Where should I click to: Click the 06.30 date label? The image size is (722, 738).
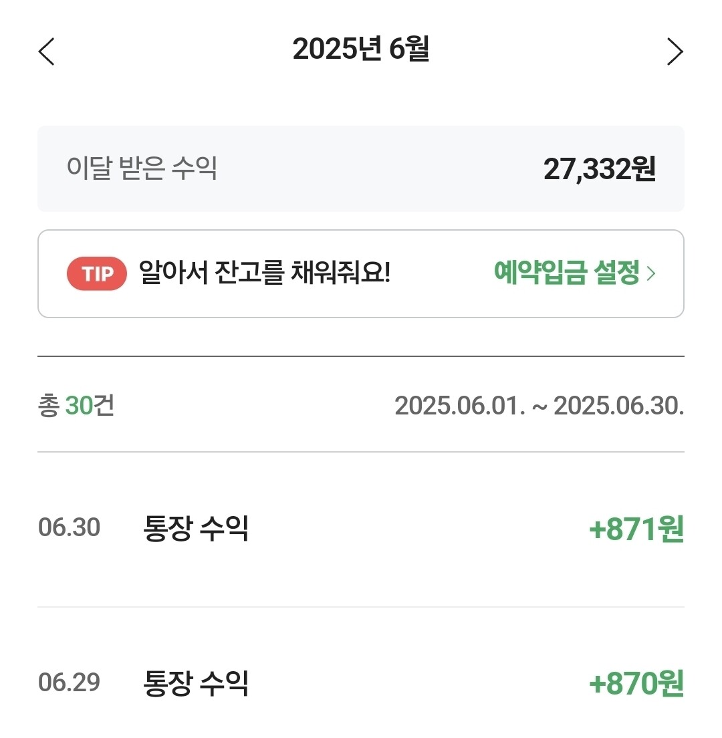(69, 528)
